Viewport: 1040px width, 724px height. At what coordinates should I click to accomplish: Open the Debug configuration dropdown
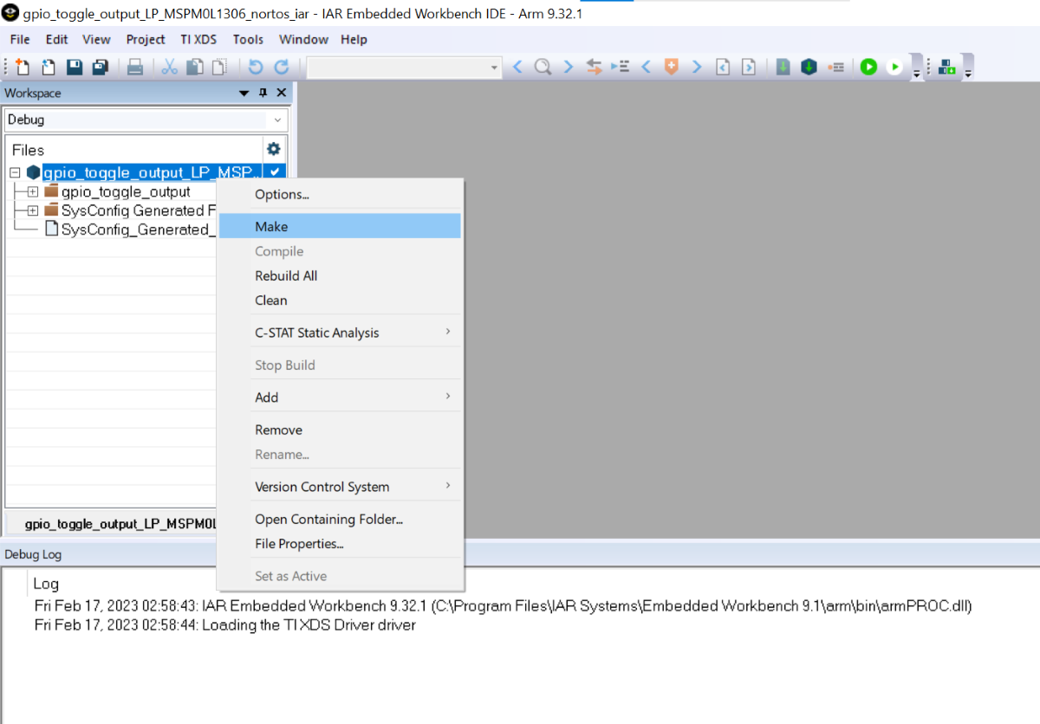click(277, 120)
